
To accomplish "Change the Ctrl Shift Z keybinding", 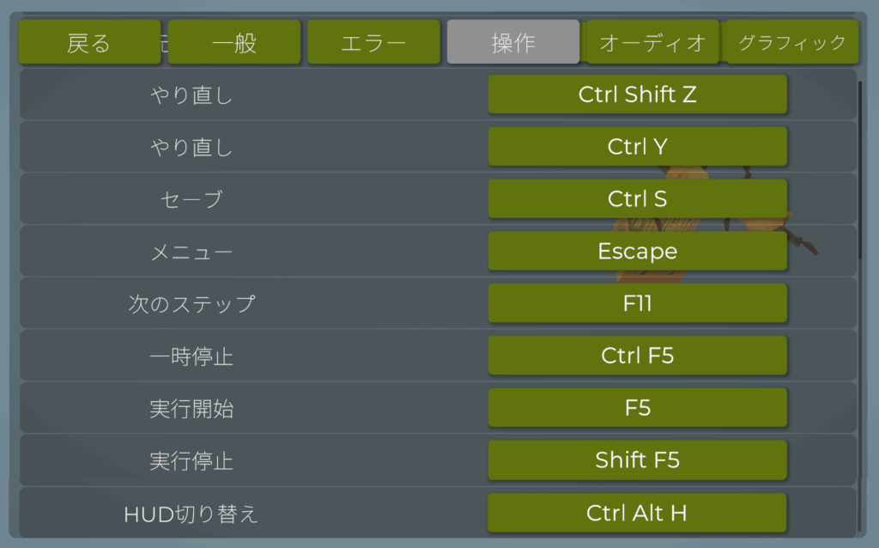I will click(x=637, y=94).
